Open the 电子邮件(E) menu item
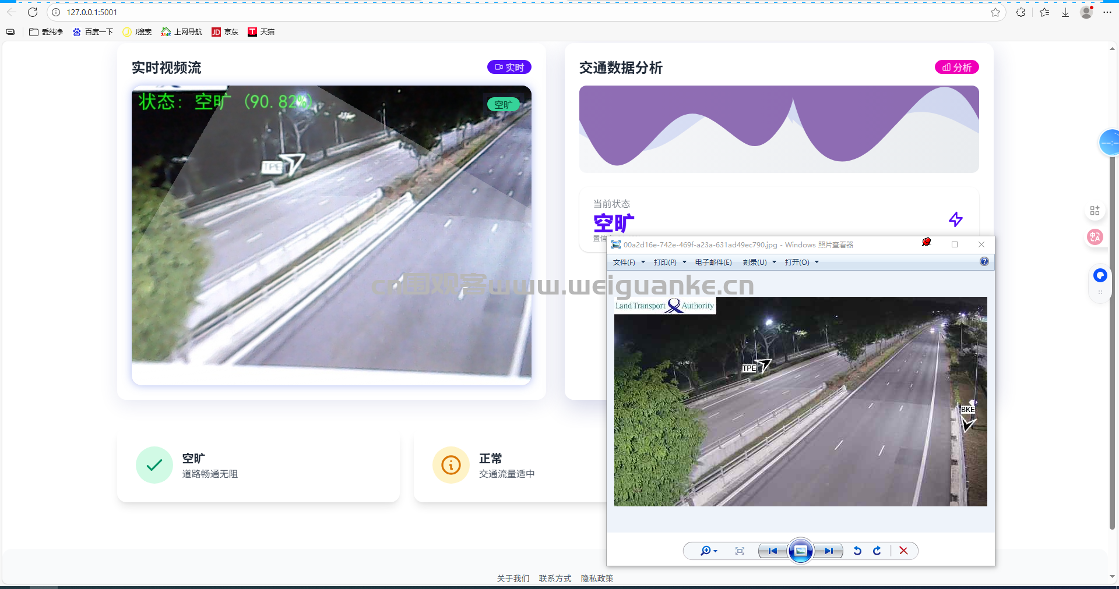 [x=713, y=262]
